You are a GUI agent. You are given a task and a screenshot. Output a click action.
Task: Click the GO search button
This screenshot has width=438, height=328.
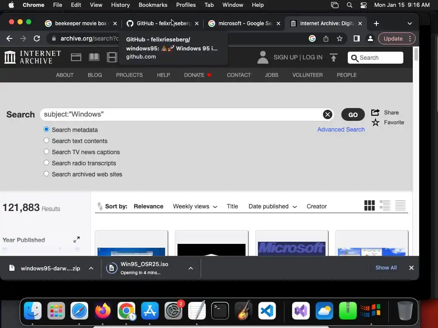353,114
